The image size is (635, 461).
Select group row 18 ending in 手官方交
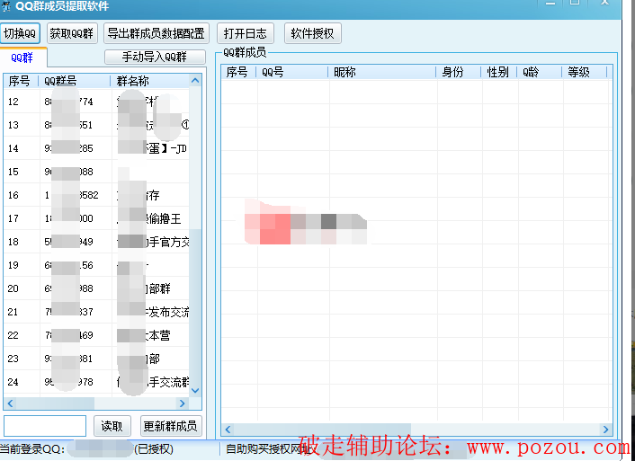[97, 242]
